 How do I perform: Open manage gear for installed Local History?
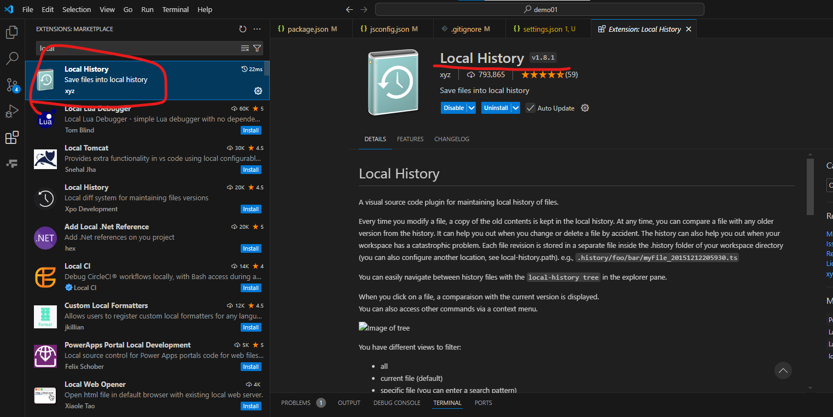(x=258, y=91)
